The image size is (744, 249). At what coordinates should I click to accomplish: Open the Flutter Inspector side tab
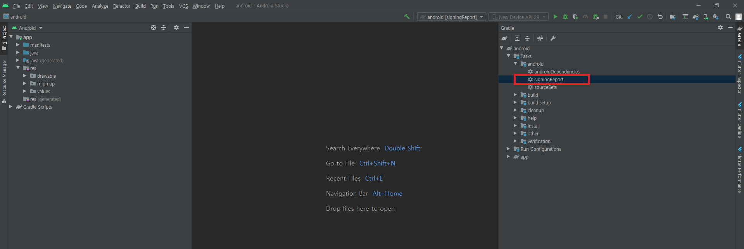(x=740, y=73)
